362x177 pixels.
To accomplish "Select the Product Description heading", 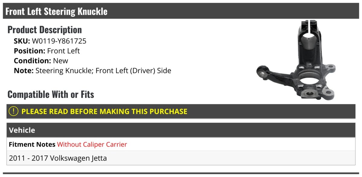I will (45, 30).
